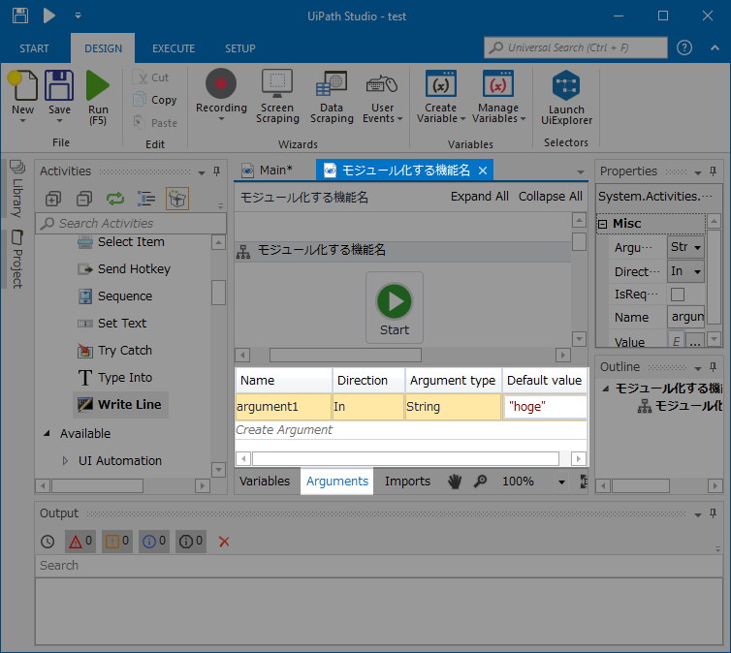The image size is (731, 653).
Task: Clear Output with the red X icon
Action: coord(224,542)
